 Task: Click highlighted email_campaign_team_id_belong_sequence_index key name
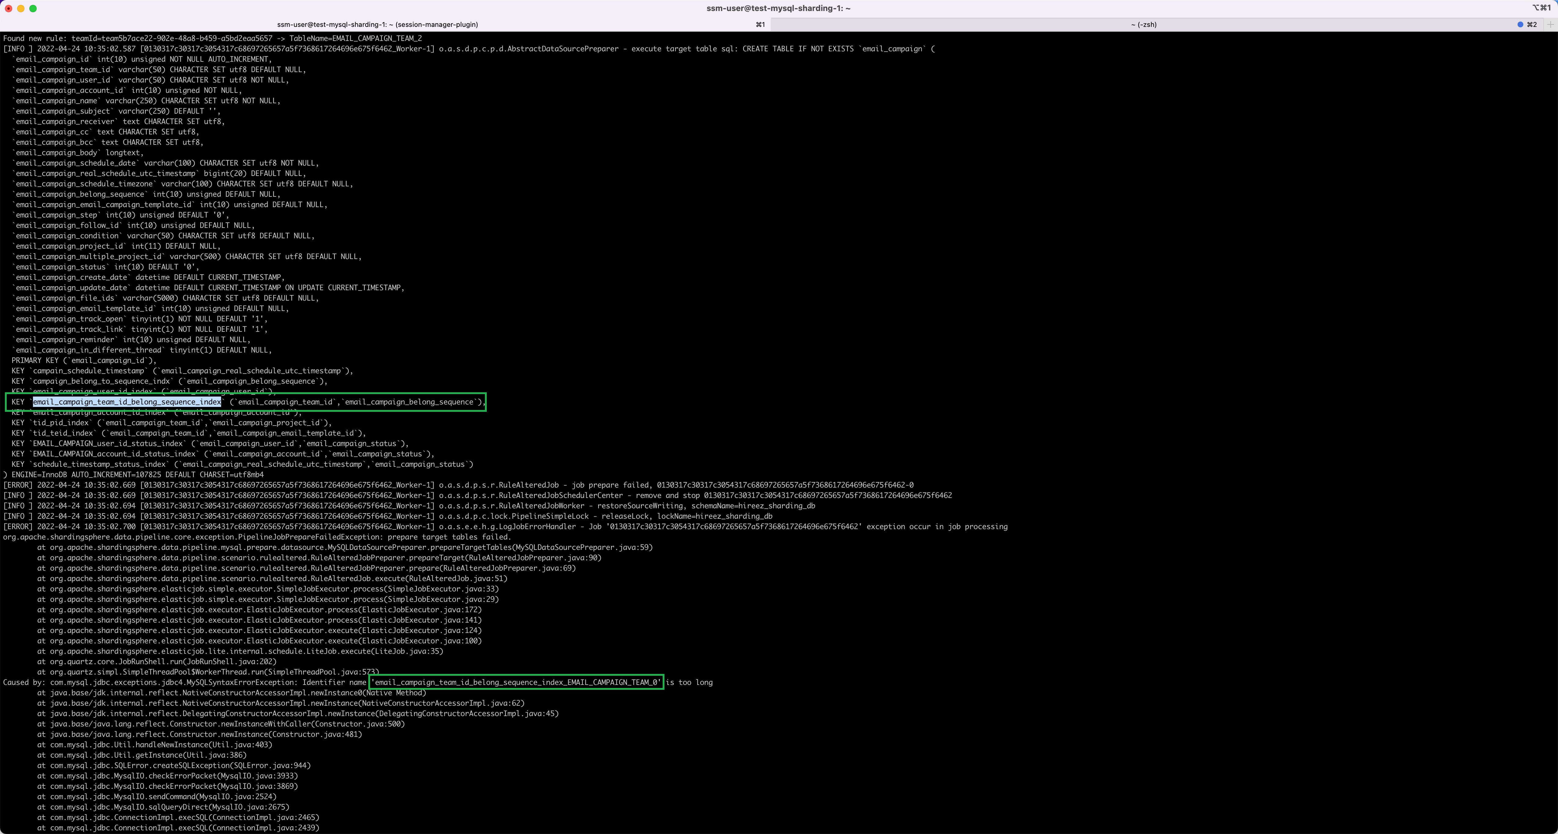tap(127, 402)
